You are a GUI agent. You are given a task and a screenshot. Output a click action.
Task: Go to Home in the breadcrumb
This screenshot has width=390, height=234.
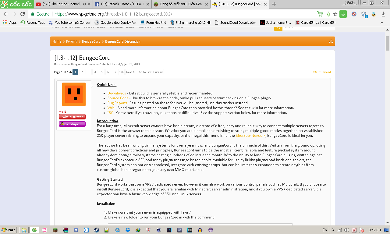(57, 41)
